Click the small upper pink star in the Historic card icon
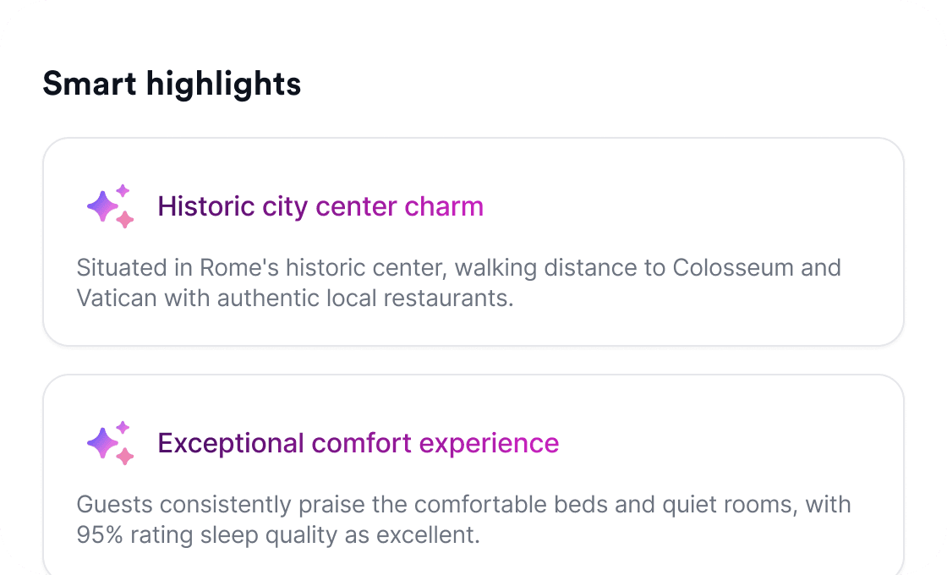This screenshot has height=575, width=947. [123, 190]
